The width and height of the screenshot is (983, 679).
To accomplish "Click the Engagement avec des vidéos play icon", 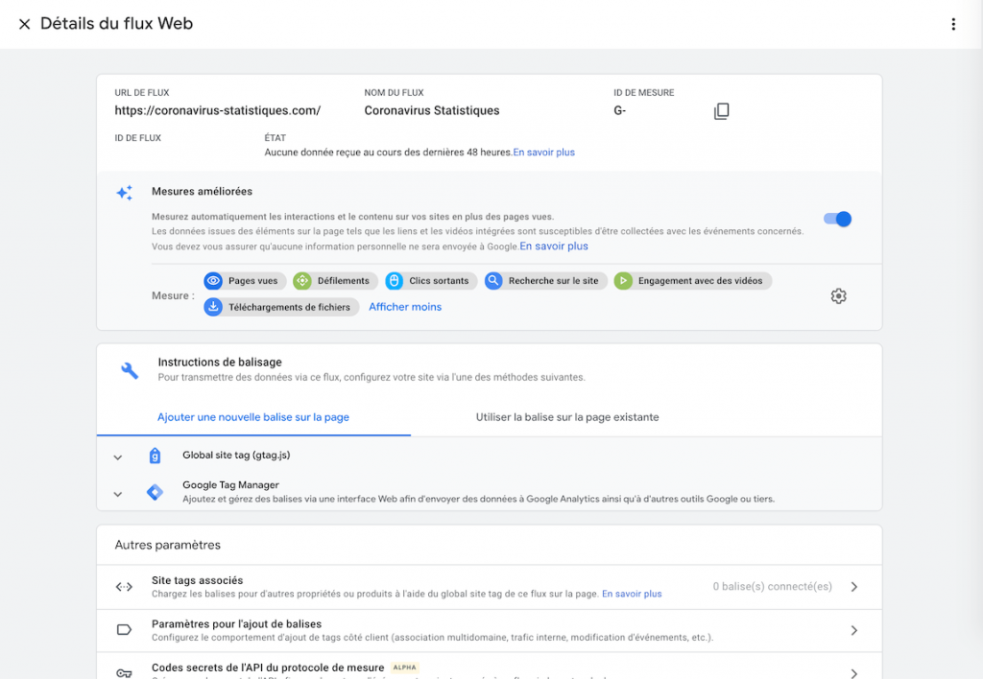I will [x=622, y=281].
